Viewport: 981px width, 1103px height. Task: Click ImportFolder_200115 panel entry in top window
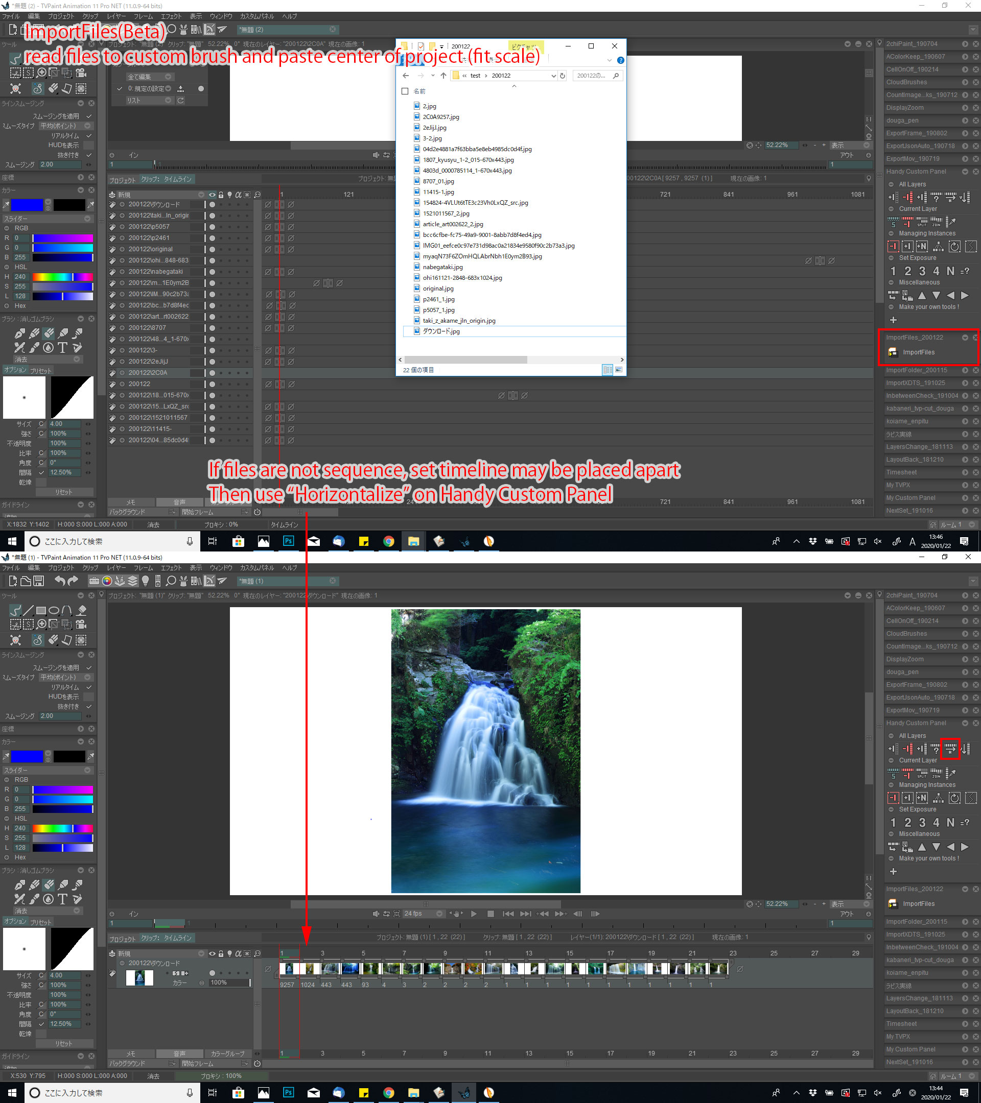tap(916, 370)
